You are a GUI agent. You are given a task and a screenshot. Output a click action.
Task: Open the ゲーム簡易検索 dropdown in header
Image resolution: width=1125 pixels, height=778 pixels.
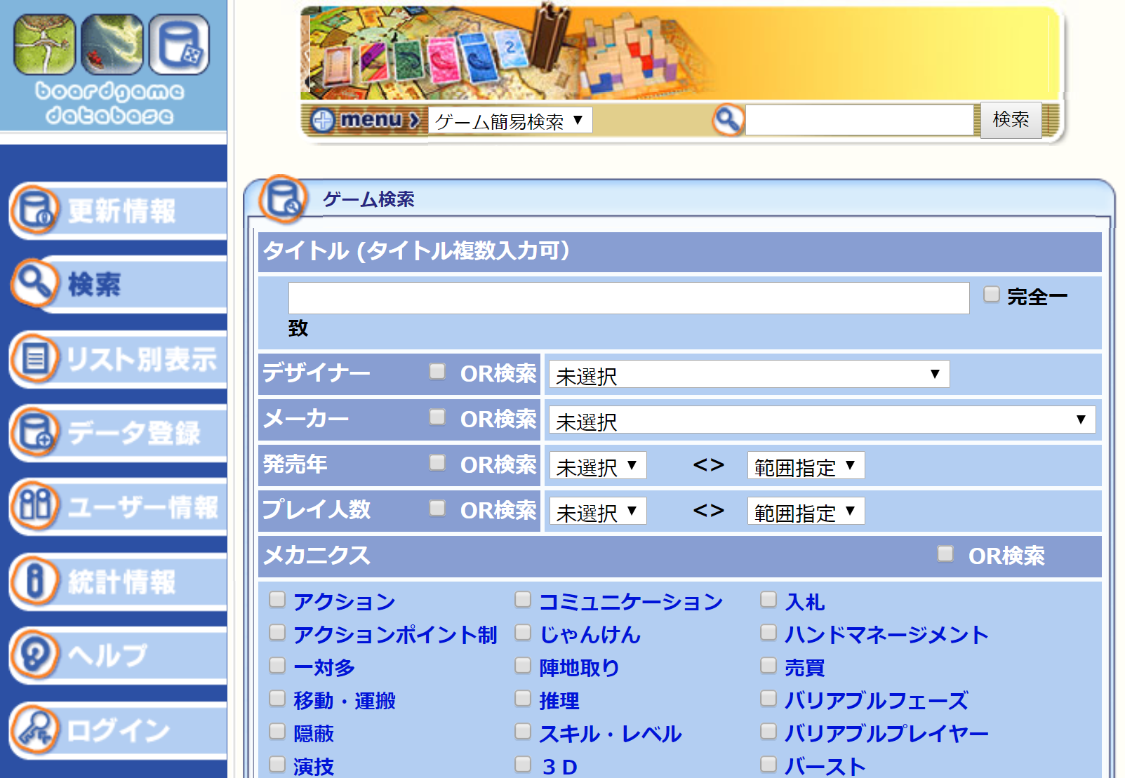[x=510, y=121]
